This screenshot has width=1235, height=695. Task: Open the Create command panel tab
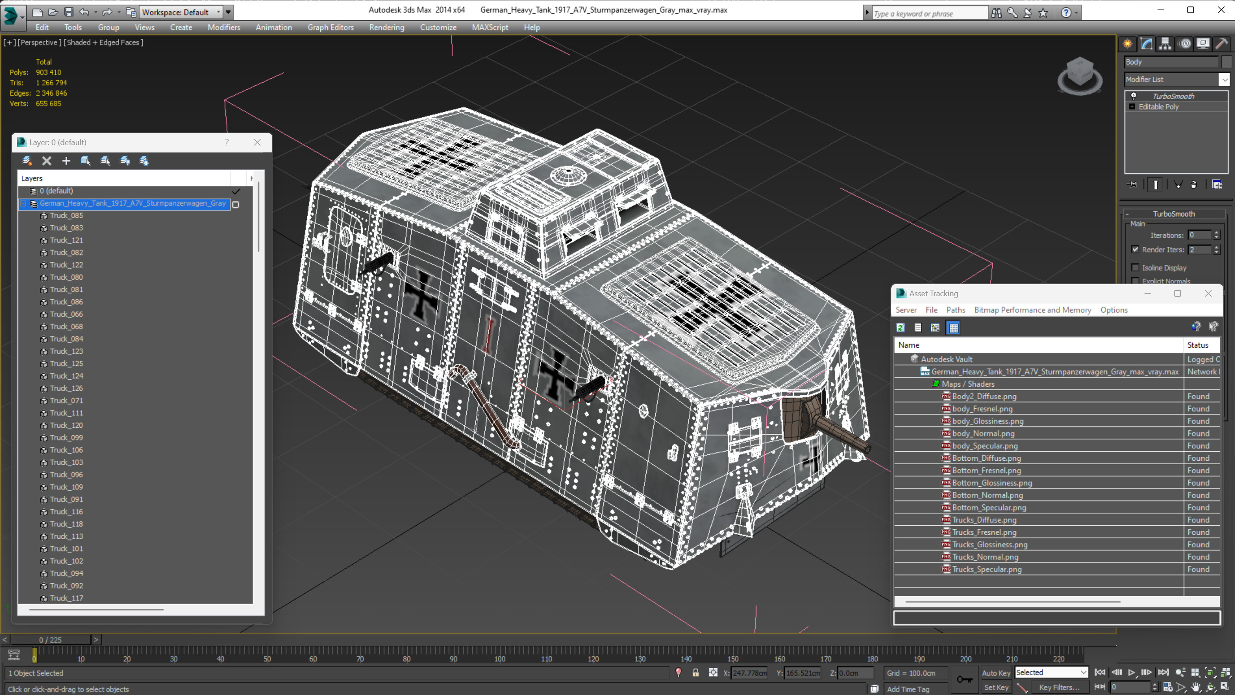click(1128, 44)
